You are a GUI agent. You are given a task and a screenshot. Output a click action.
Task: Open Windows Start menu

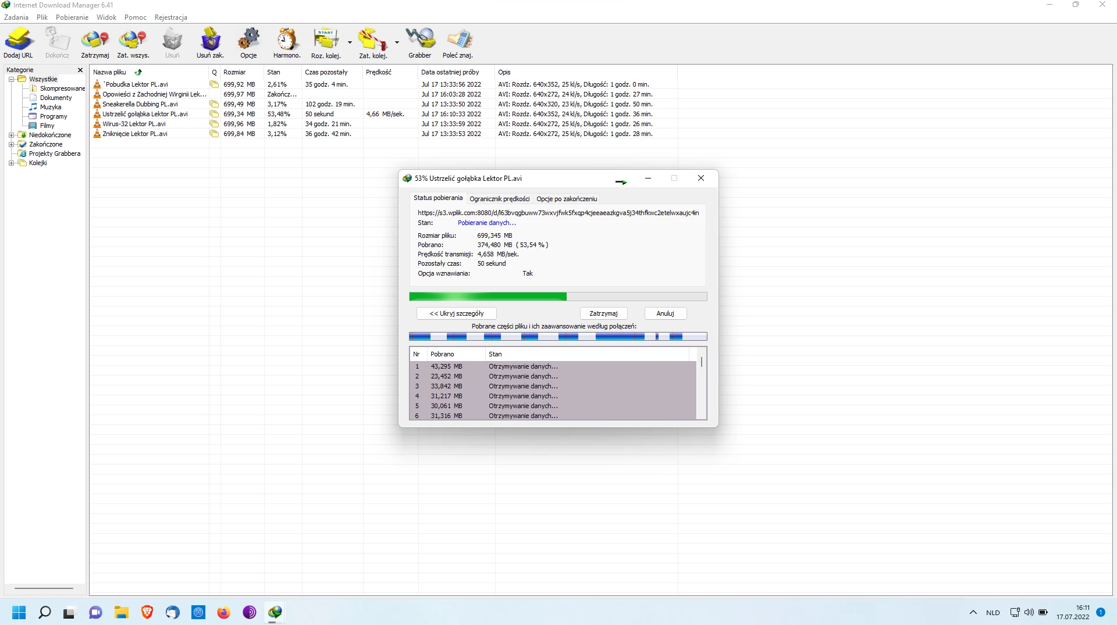pos(19,612)
